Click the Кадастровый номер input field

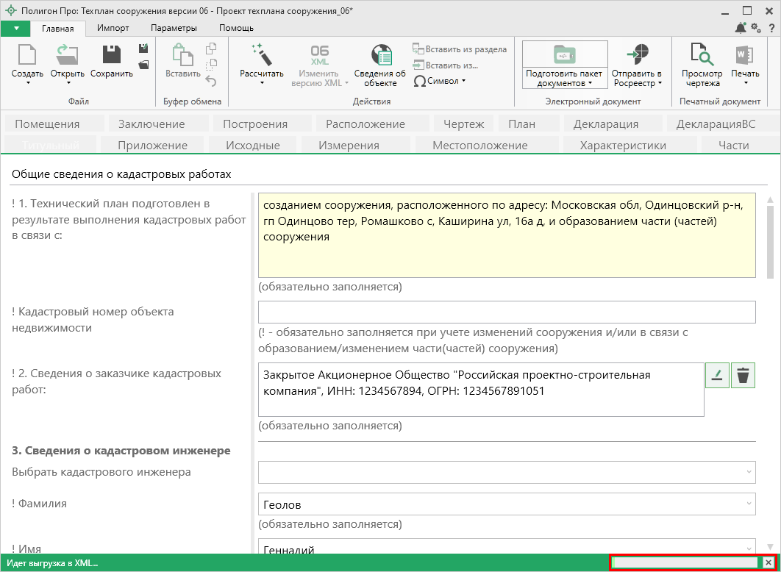pos(506,312)
